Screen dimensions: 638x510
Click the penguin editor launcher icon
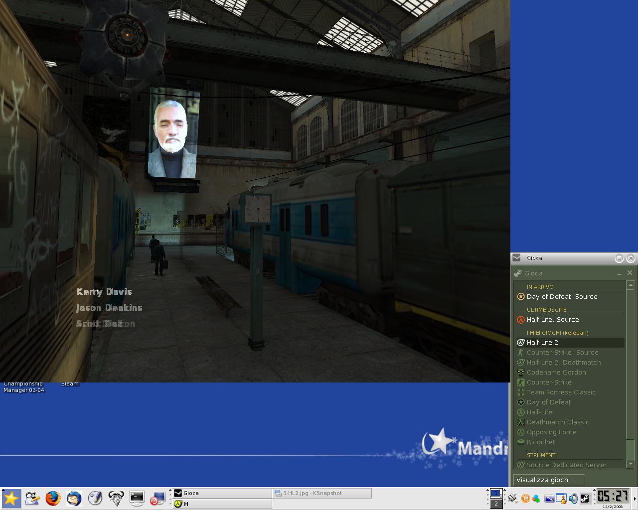pos(32,498)
